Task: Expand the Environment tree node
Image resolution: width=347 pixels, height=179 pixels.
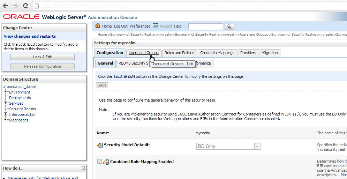Action: coord(6,92)
